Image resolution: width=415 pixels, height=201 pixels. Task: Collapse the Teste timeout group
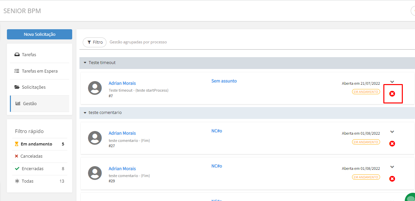pyautogui.click(x=85, y=63)
